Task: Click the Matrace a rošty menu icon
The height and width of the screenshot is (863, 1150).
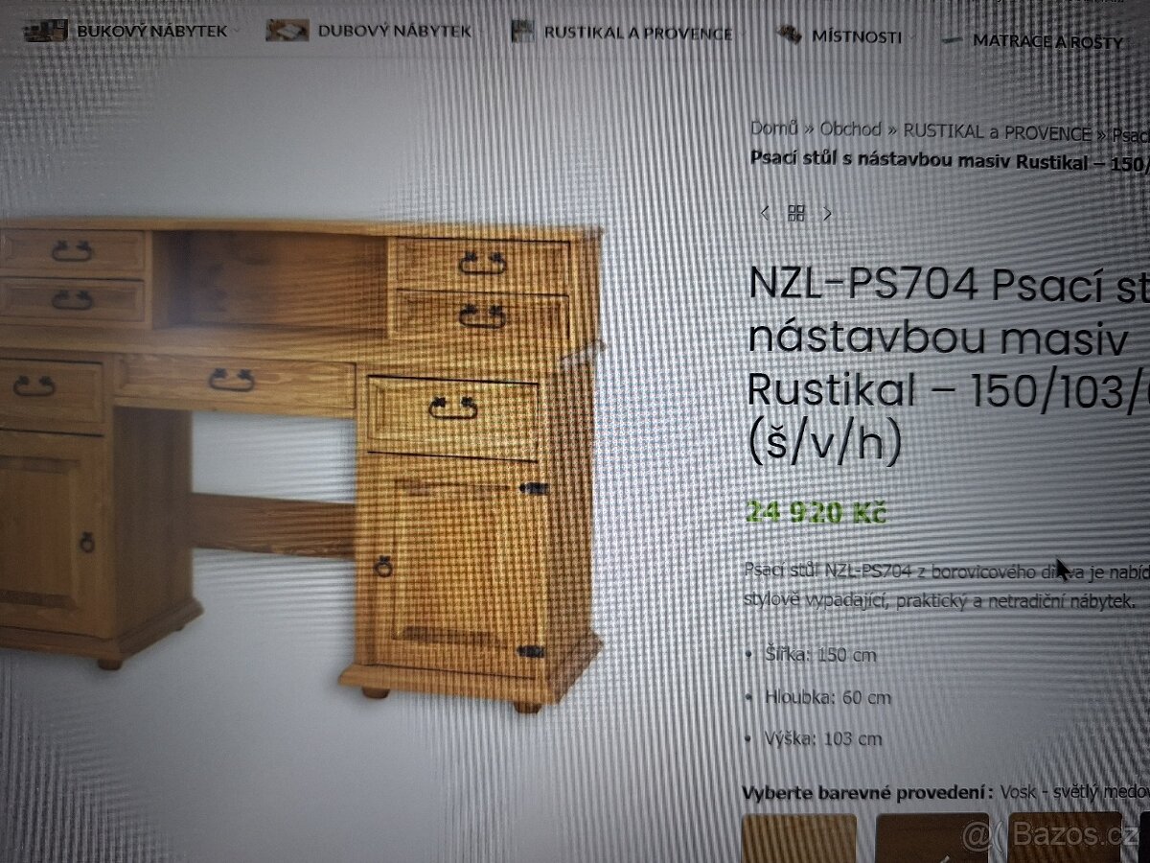Action: coord(952,40)
